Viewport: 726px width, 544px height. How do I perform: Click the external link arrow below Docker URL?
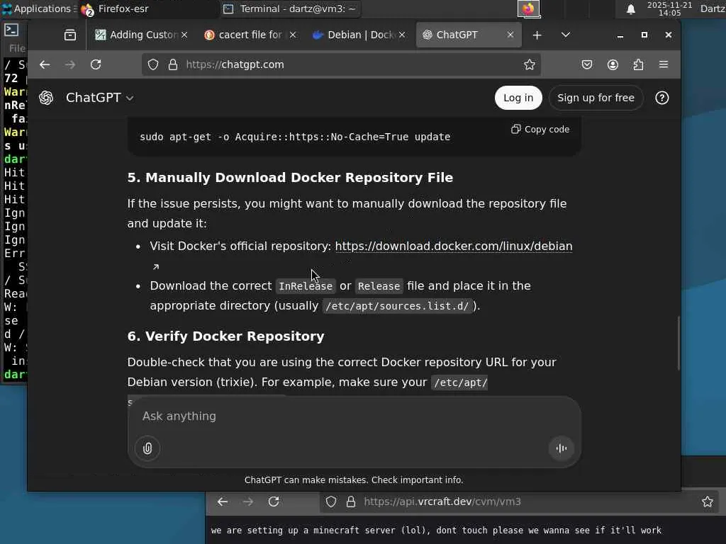[156, 266]
